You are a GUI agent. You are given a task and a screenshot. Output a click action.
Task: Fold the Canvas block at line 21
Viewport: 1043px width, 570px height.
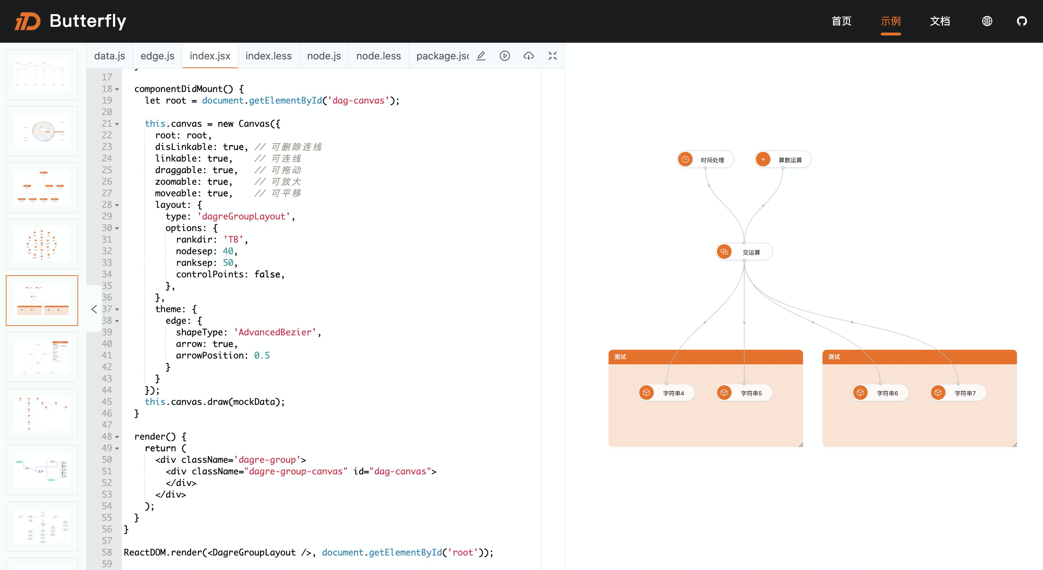[x=117, y=124]
